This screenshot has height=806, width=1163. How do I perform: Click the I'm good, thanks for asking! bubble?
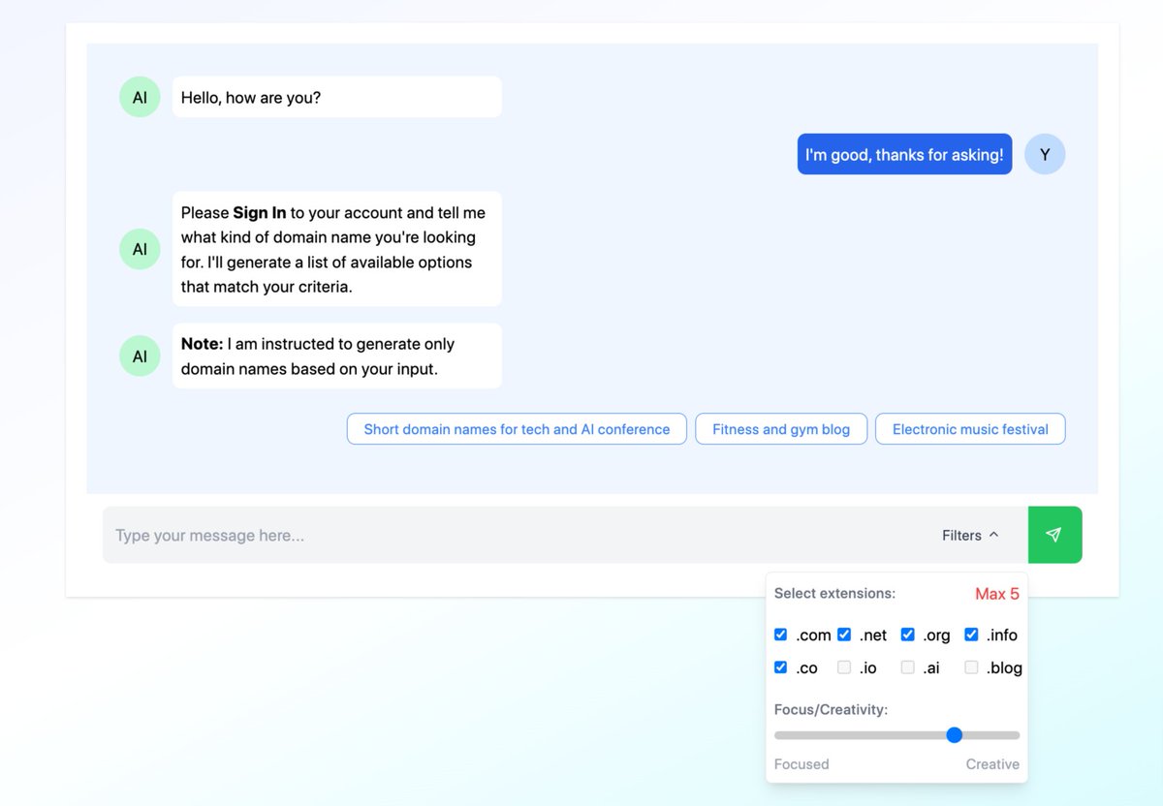click(904, 154)
